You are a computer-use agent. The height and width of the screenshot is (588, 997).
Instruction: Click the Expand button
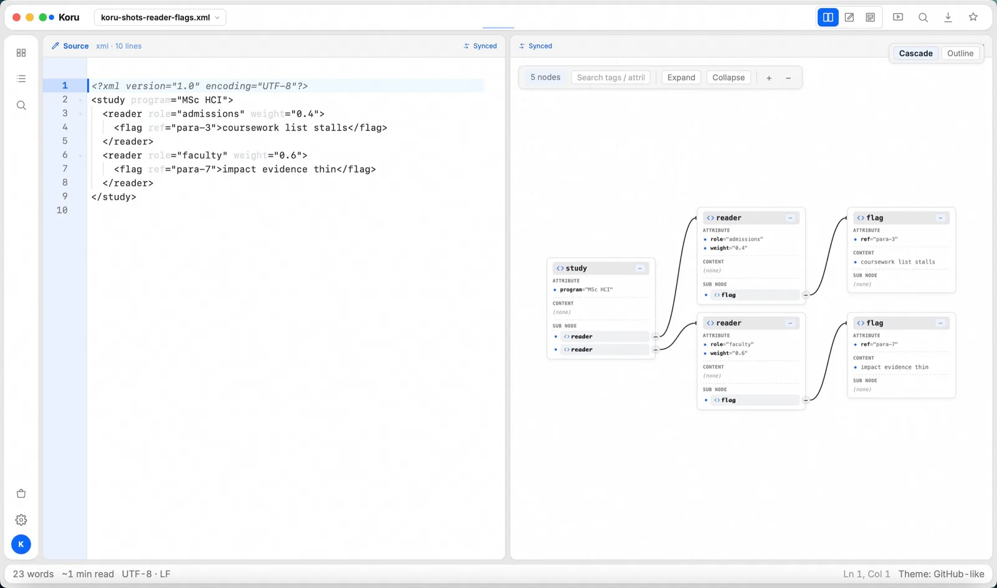(x=681, y=78)
